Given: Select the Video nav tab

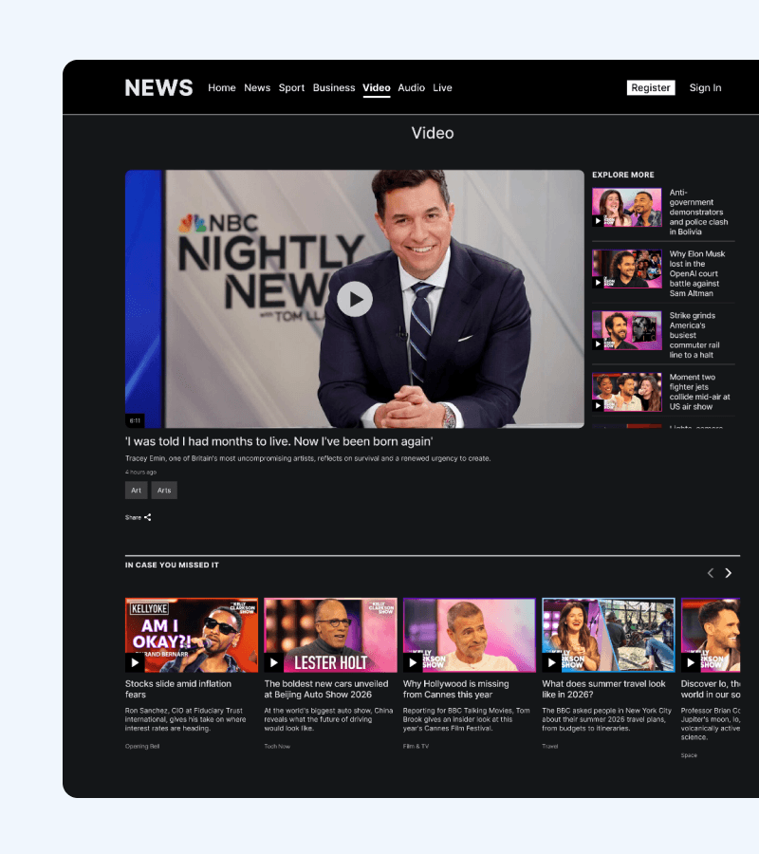Looking at the screenshot, I should [x=377, y=87].
